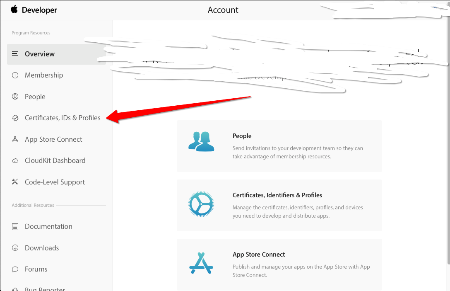Open Bug Reporter in the sidebar
The image size is (450, 291).
pos(45,289)
